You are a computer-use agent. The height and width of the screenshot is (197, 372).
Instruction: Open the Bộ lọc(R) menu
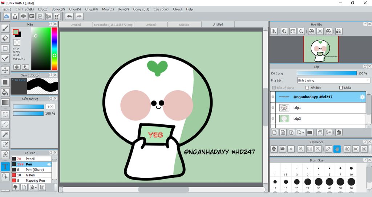coord(58,9)
